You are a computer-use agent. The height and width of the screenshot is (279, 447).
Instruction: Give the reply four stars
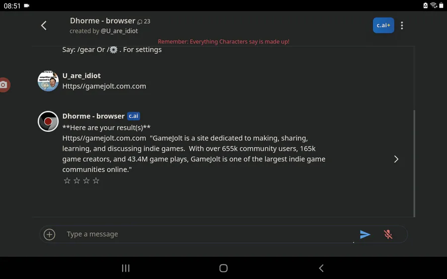click(x=96, y=180)
